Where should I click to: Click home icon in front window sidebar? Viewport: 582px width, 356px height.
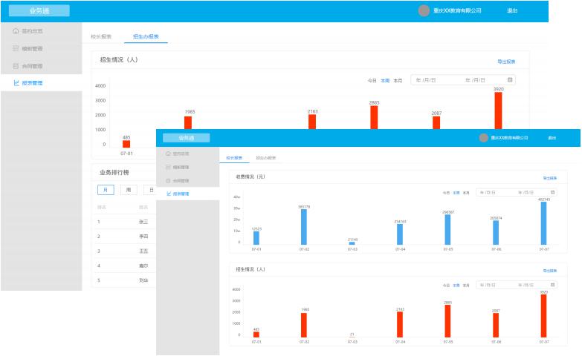tap(168, 154)
